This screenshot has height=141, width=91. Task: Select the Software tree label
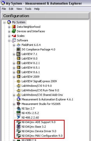pyautogui.click(x=22, y=40)
